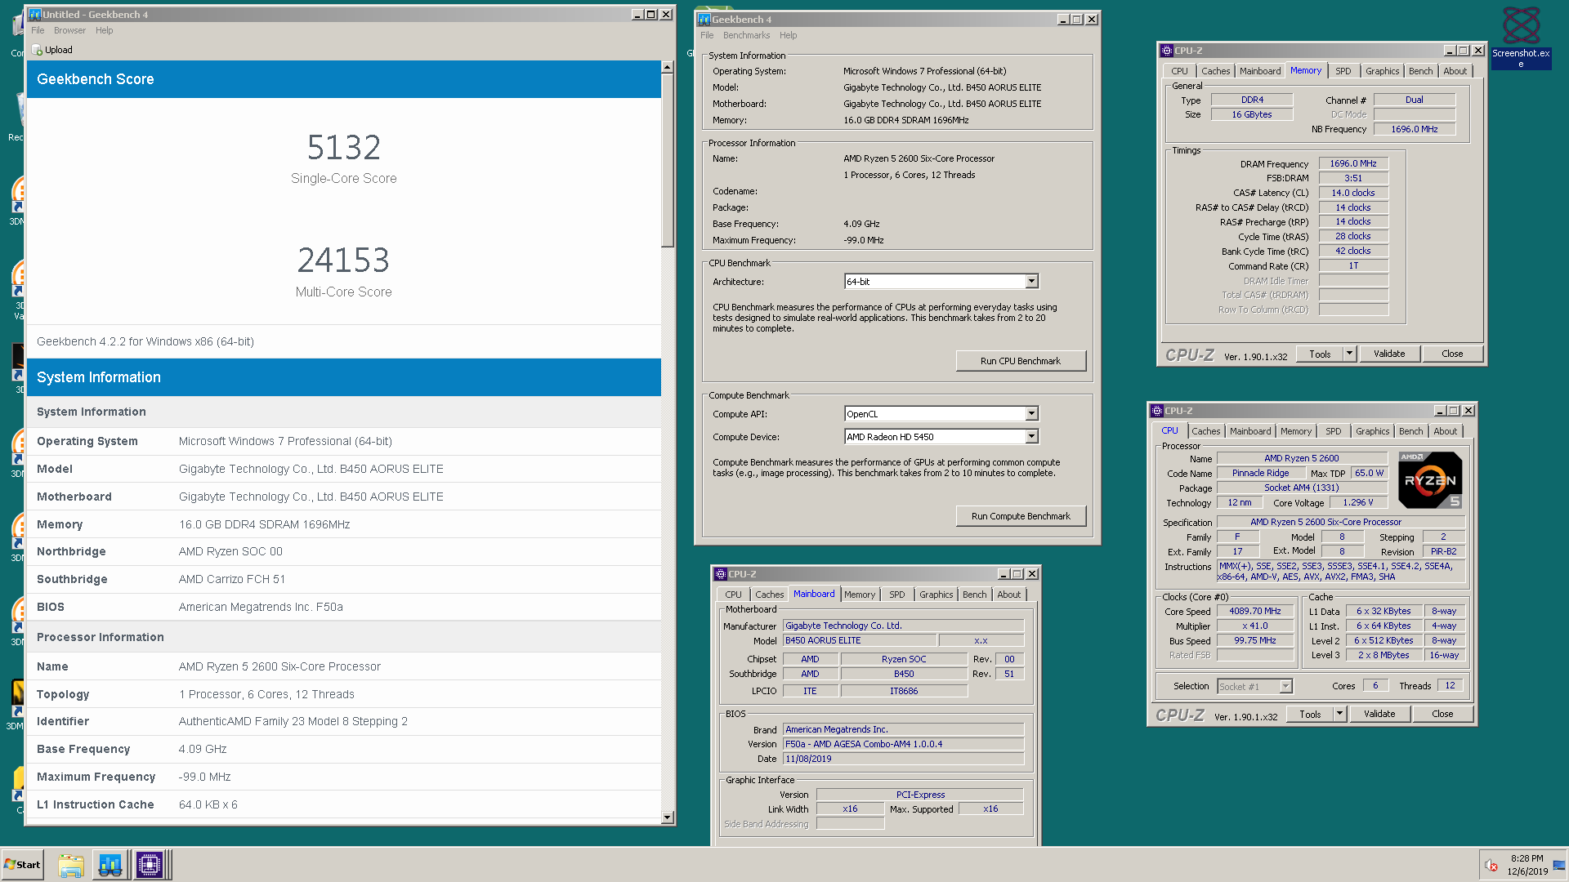This screenshot has width=1569, height=882.
Task: Switch to About tab in CPU-Z Mainboard window
Action: (x=1008, y=595)
